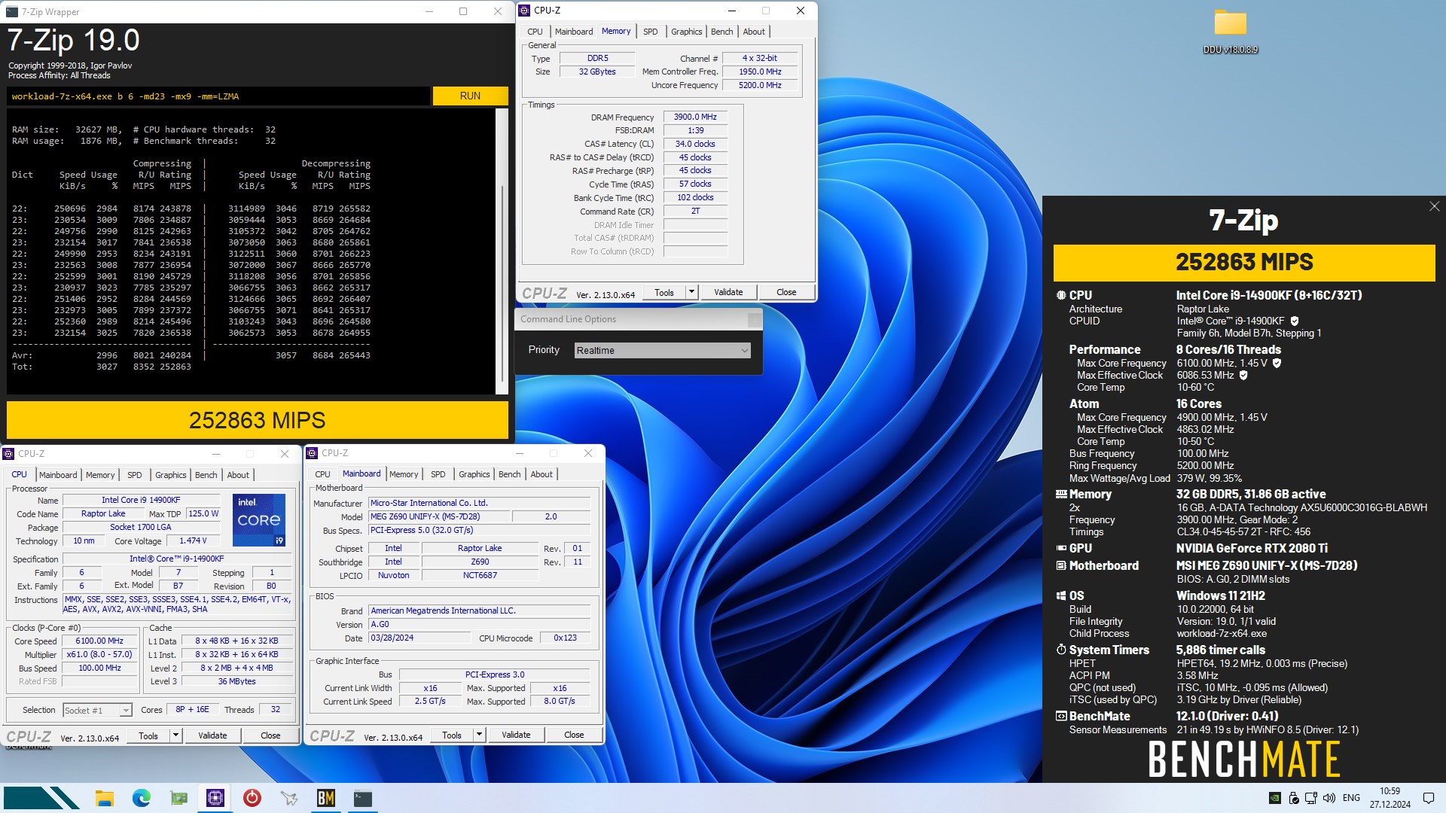
Task: Expand Tools arrow in Mainboard CPU-Z window
Action: coord(479,735)
